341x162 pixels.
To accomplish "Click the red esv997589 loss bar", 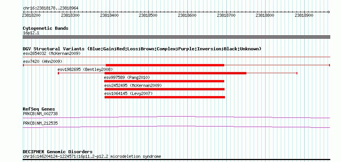I will [164, 81].
